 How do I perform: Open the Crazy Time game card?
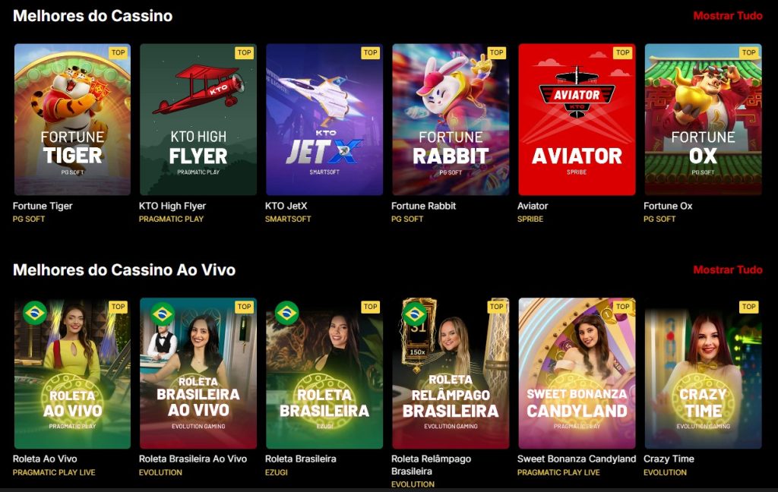(x=703, y=374)
